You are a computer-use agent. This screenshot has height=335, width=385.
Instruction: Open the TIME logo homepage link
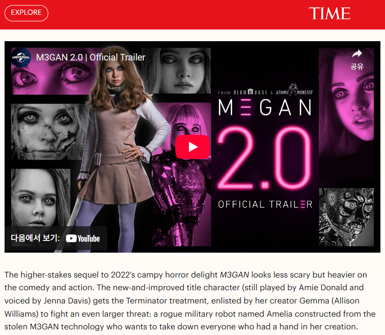[x=330, y=13]
